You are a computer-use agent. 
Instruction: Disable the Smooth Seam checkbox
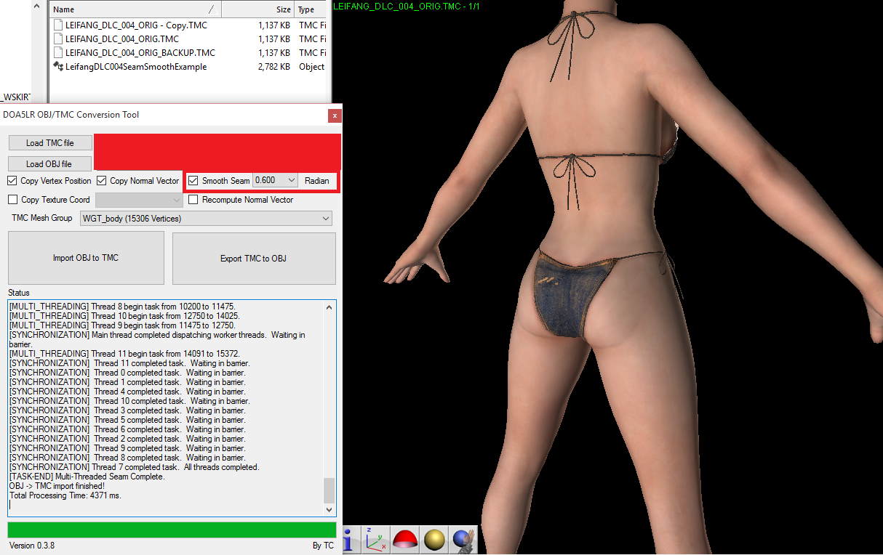(193, 181)
